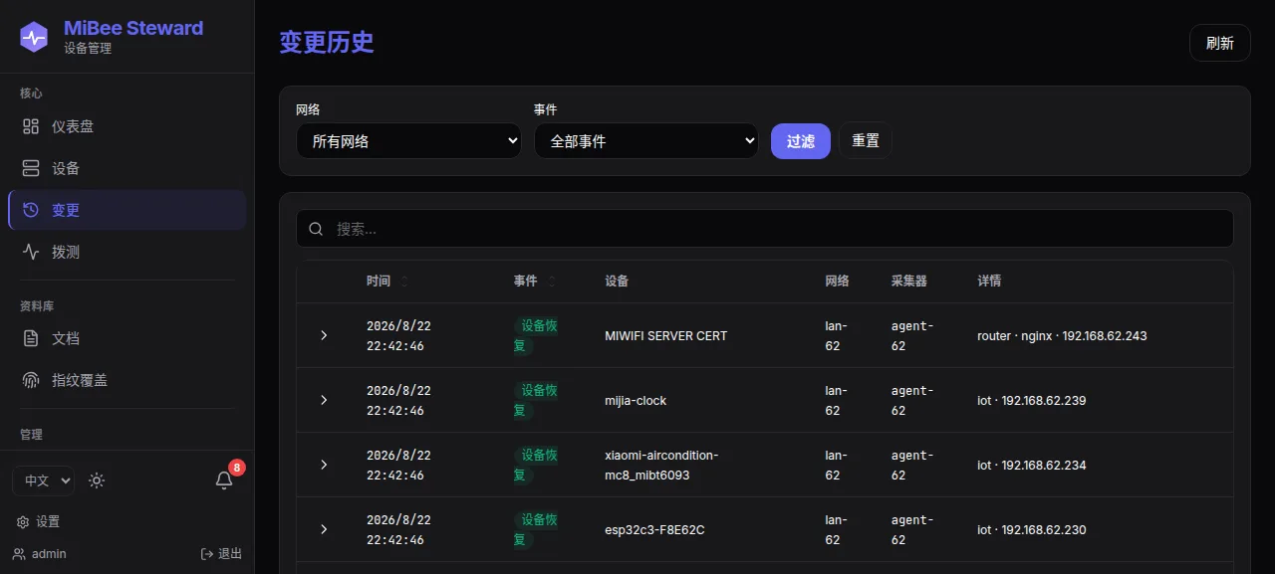
Task: Click the esp32c3-F8E62C device name
Action: tap(655, 530)
